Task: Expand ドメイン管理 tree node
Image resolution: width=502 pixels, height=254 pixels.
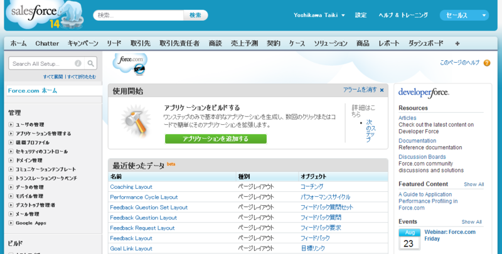Action: pyautogui.click(x=11, y=161)
